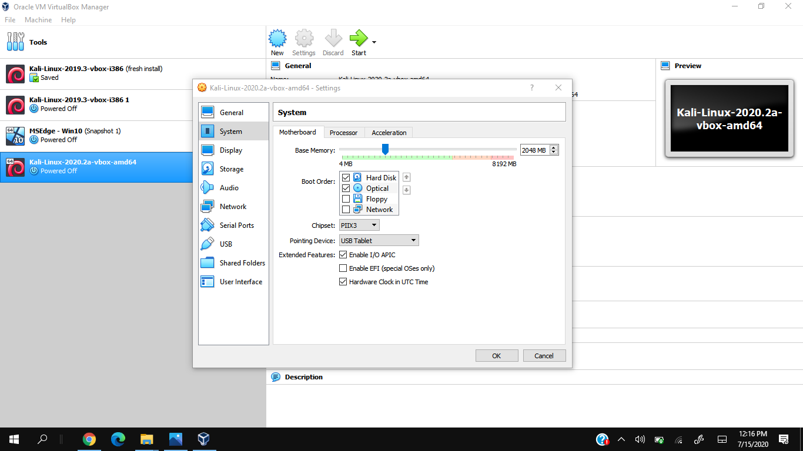Open the Pointing Device dropdown
The image size is (803, 451).
coord(379,241)
